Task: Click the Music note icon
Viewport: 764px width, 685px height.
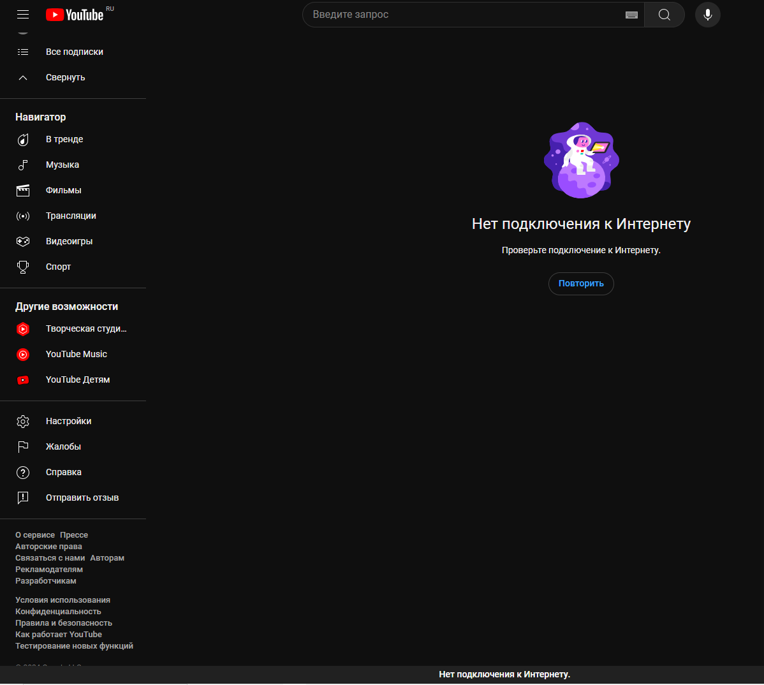Action: [x=23, y=165]
